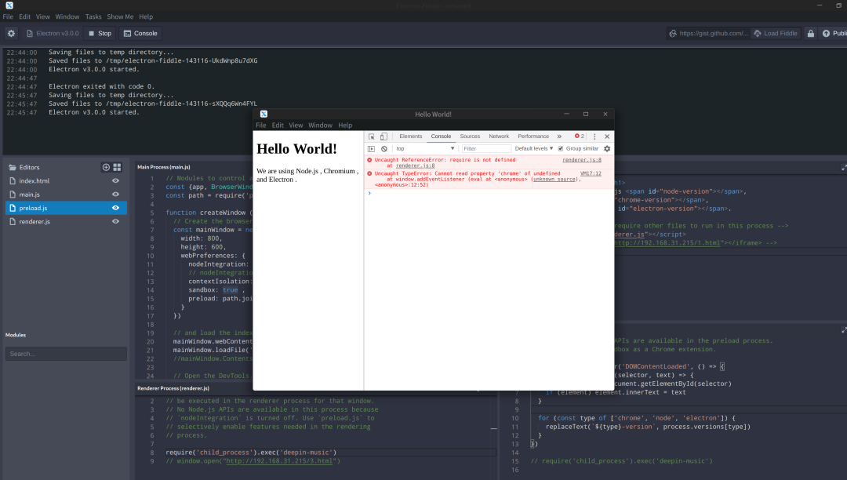The height and width of the screenshot is (480, 847).
Task: Open the VM17:12 source link
Action: [591, 173]
